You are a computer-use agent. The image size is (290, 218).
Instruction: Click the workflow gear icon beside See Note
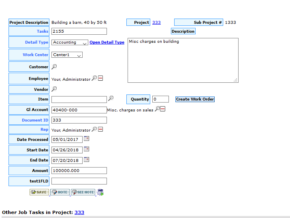click(100, 192)
